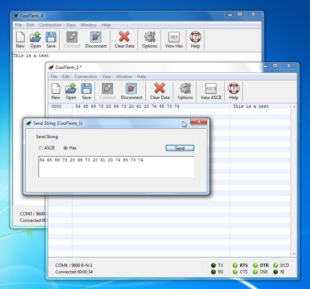Open the Edit menu in CoolTerm_1

click(x=65, y=77)
